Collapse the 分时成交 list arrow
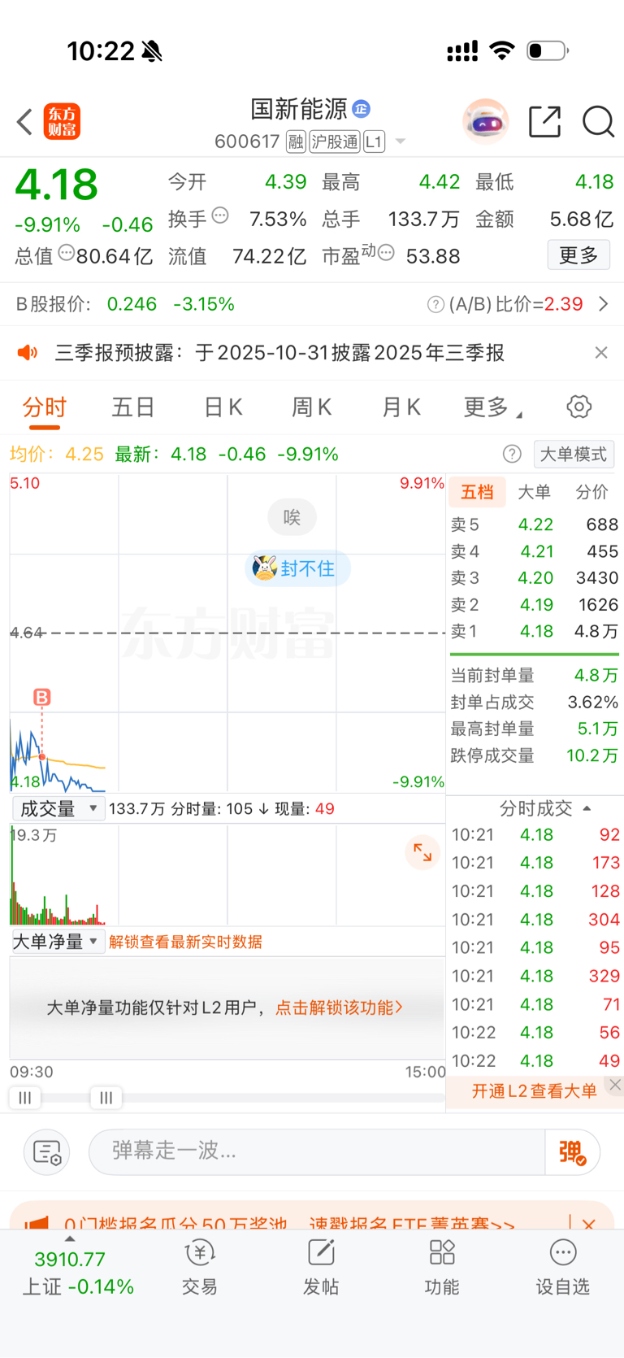Viewport: 624px width, 1358px height. click(x=587, y=808)
